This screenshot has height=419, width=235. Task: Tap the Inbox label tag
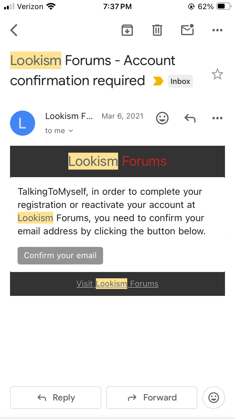[x=180, y=81]
